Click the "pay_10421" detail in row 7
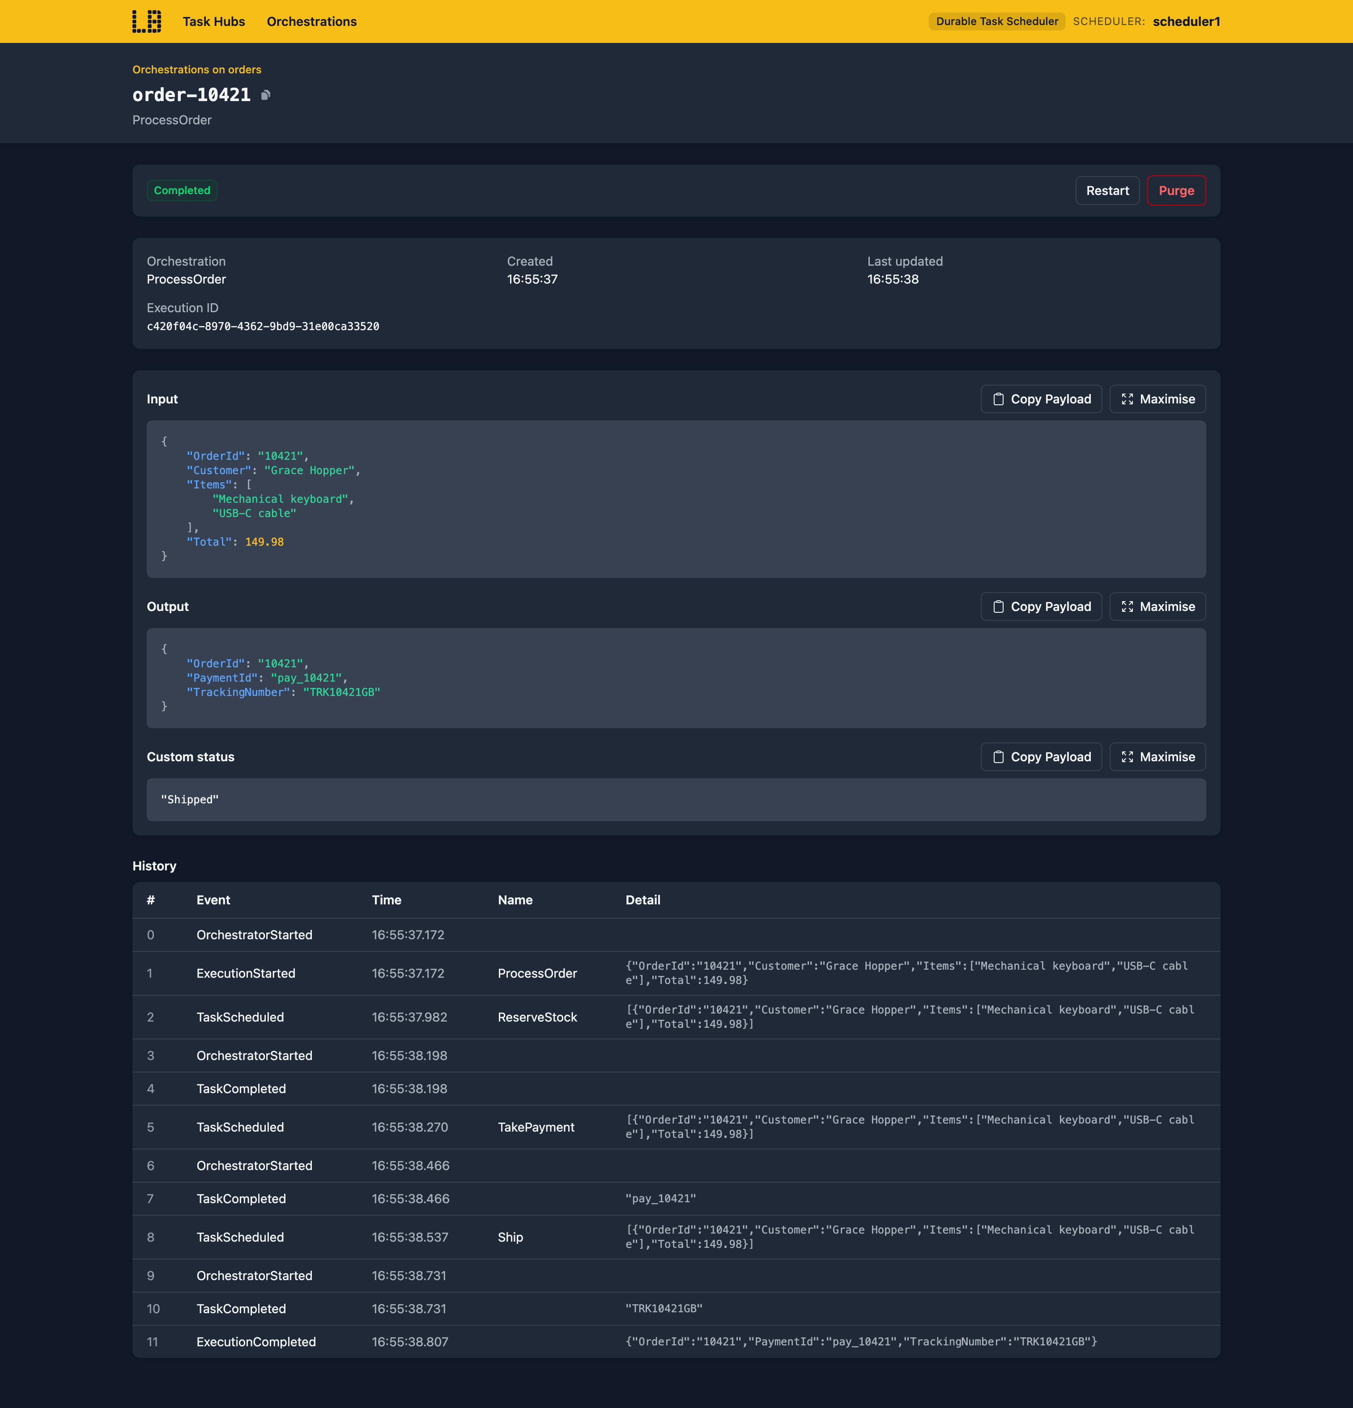1353x1408 pixels. 660,1199
